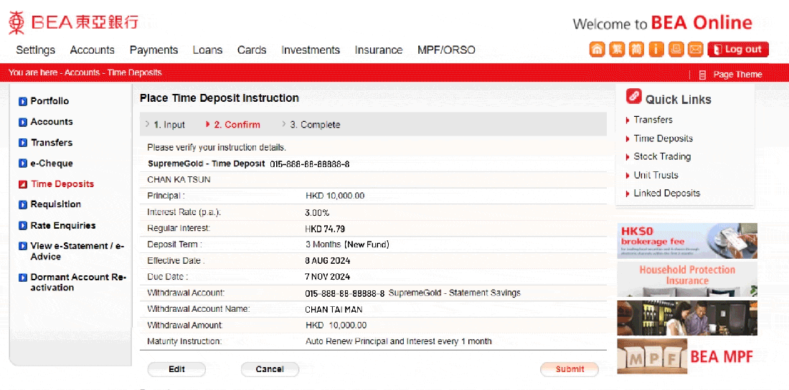Open the Settings menu
This screenshot has height=390, width=789.
tap(35, 50)
